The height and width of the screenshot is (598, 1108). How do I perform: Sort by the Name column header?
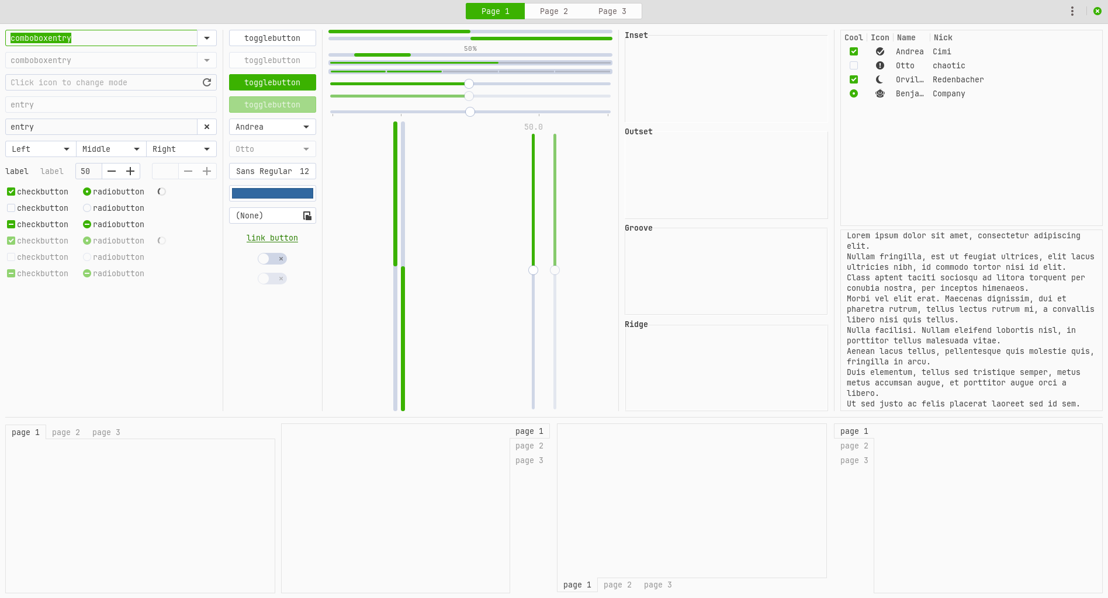point(910,37)
